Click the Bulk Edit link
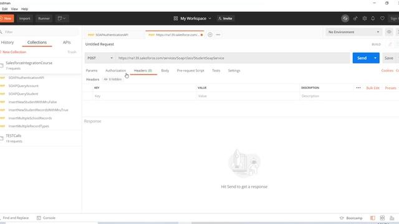399x224 pixels. click(x=373, y=88)
